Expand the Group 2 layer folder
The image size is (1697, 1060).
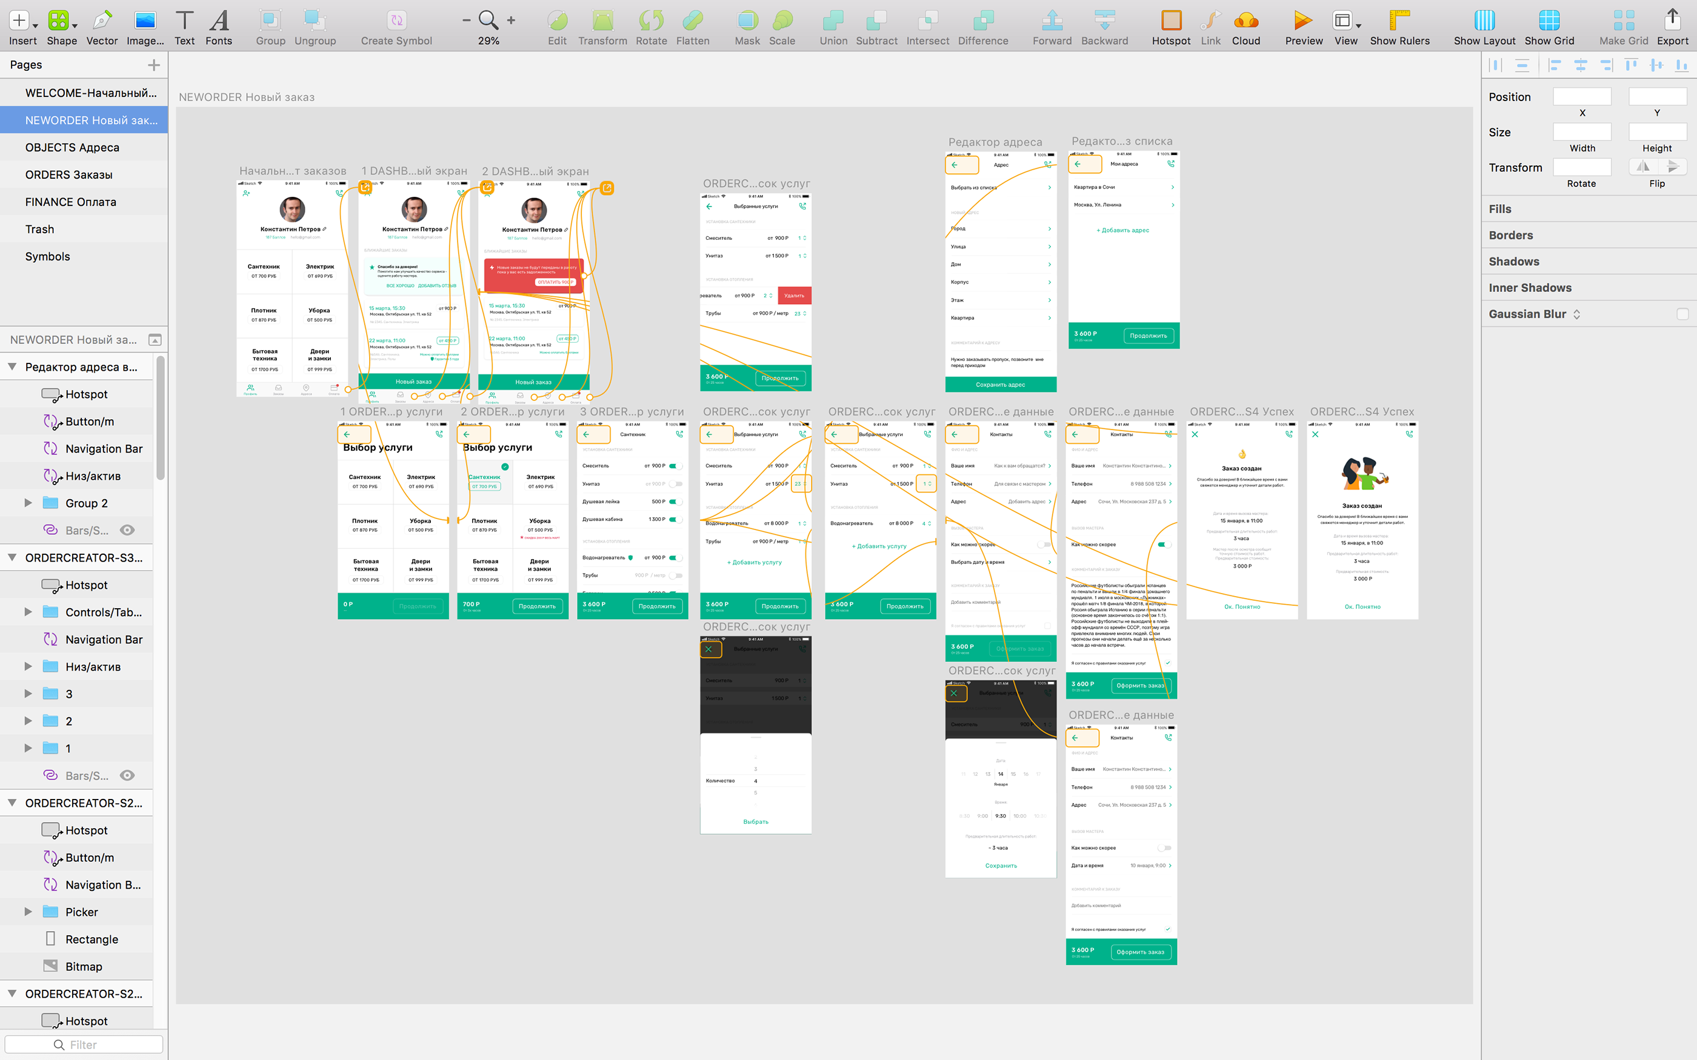point(28,503)
